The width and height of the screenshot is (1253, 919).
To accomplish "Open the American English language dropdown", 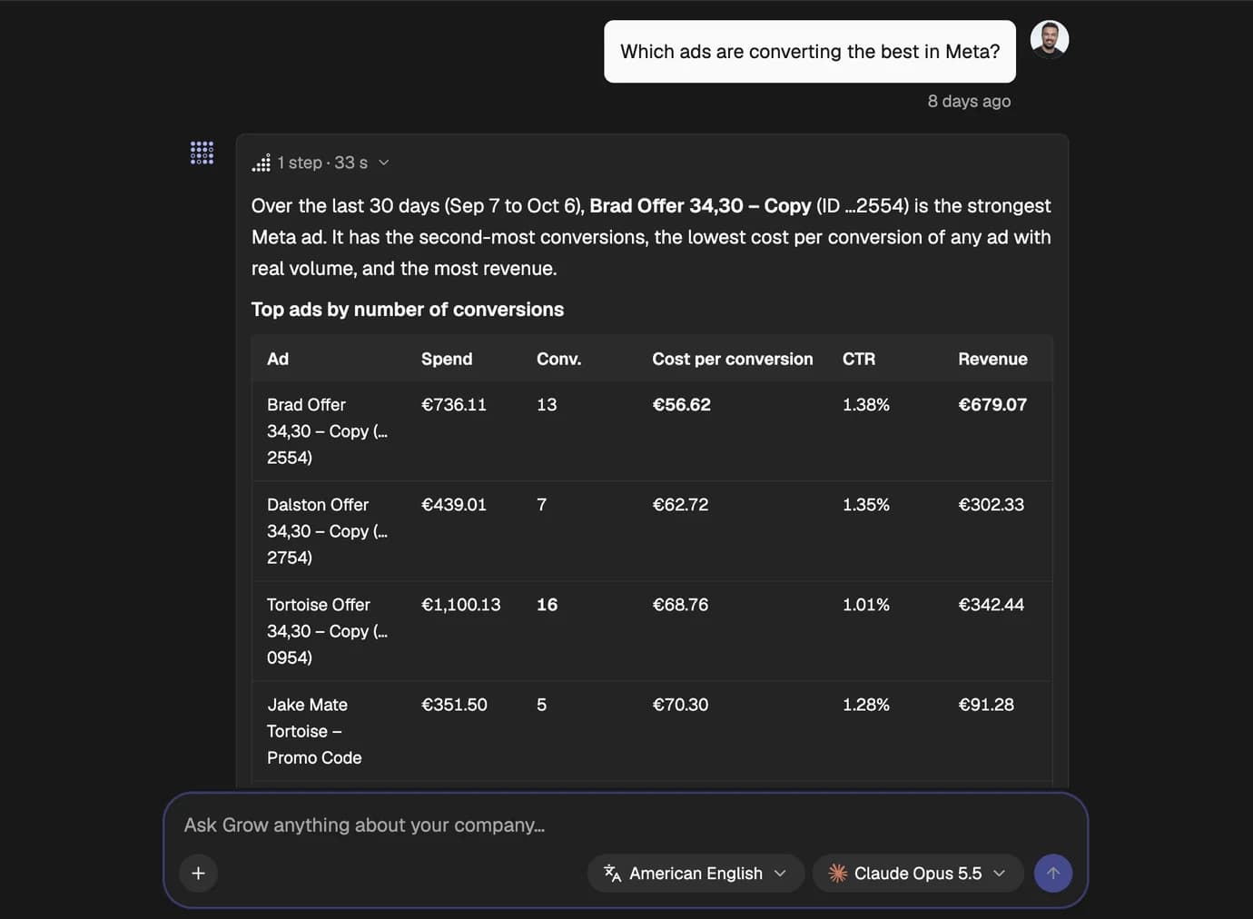I will click(696, 873).
